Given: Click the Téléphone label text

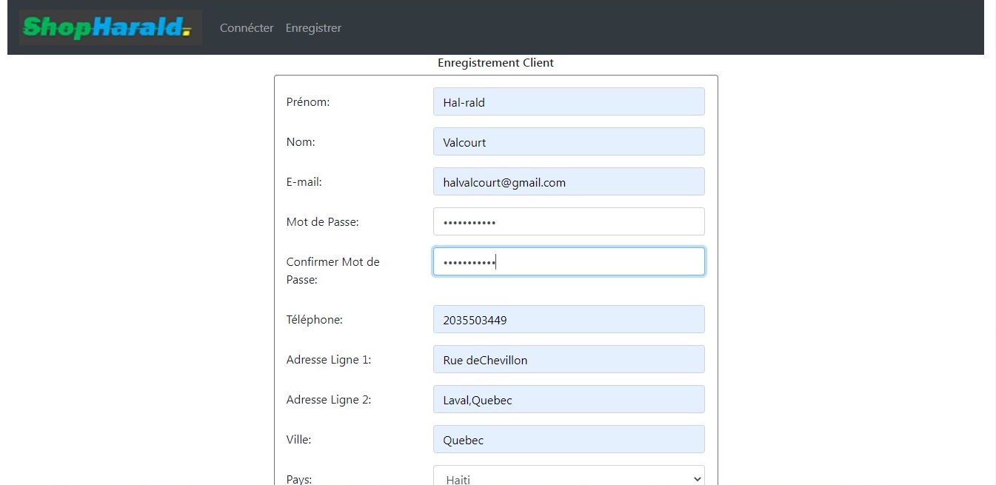Looking at the screenshot, I should coord(314,320).
